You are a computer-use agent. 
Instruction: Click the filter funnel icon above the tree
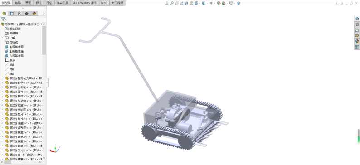3,19
